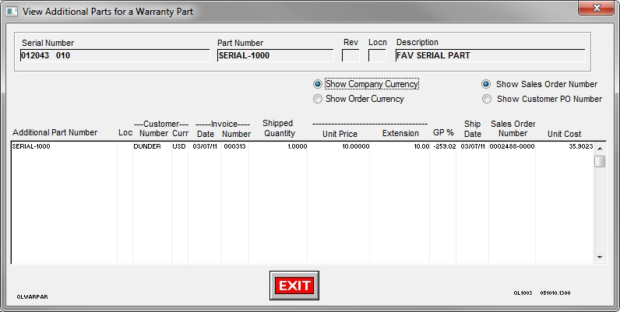Click the Description field FAV SERIAL PART
The width and height of the screenshot is (620, 312).
click(x=490, y=56)
